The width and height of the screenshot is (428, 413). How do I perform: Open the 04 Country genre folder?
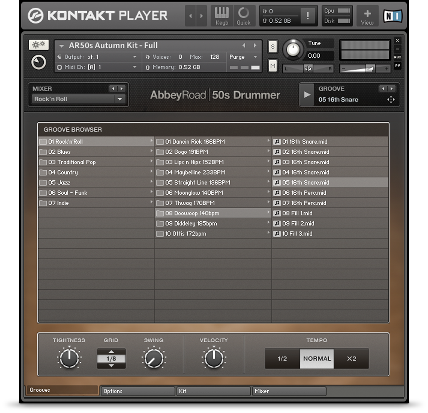(96, 172)
